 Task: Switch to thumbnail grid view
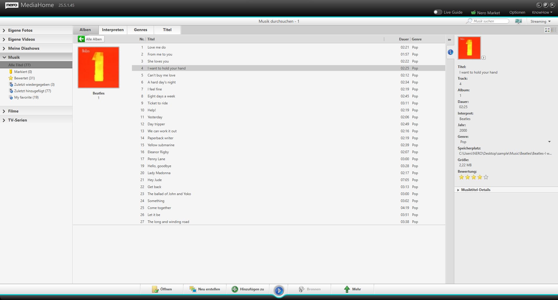547,30
